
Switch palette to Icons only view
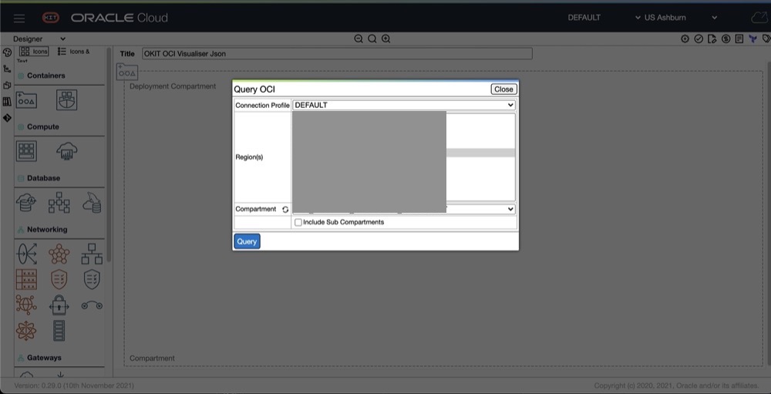point(34,51)
